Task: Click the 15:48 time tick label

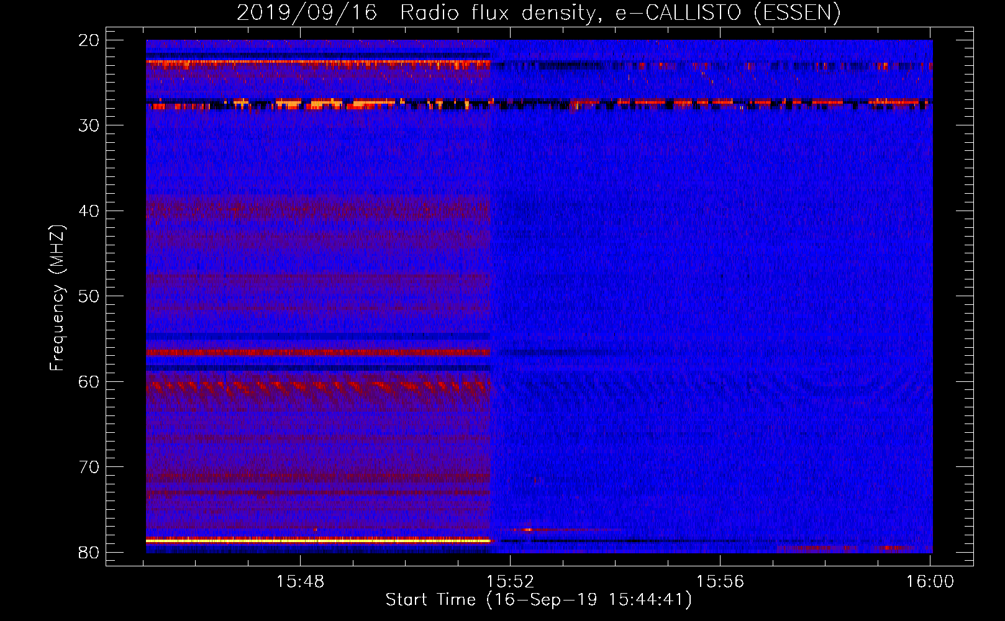Action: coord(301,582)
